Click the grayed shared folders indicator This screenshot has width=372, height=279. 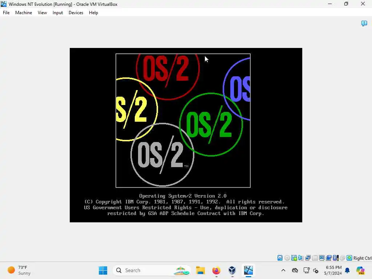click(x=315, y=258)
